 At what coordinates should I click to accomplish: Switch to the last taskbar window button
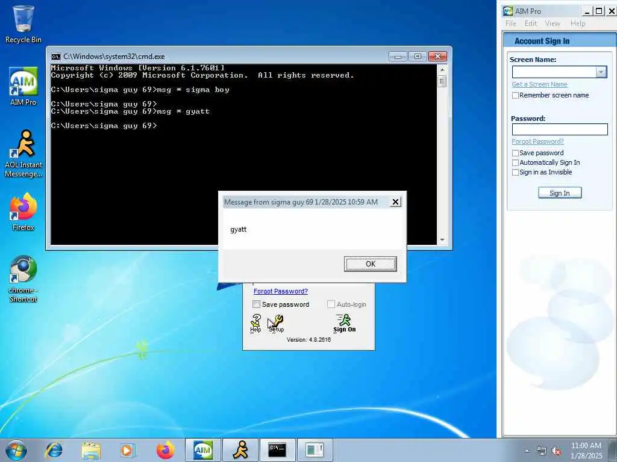point(315,450)
